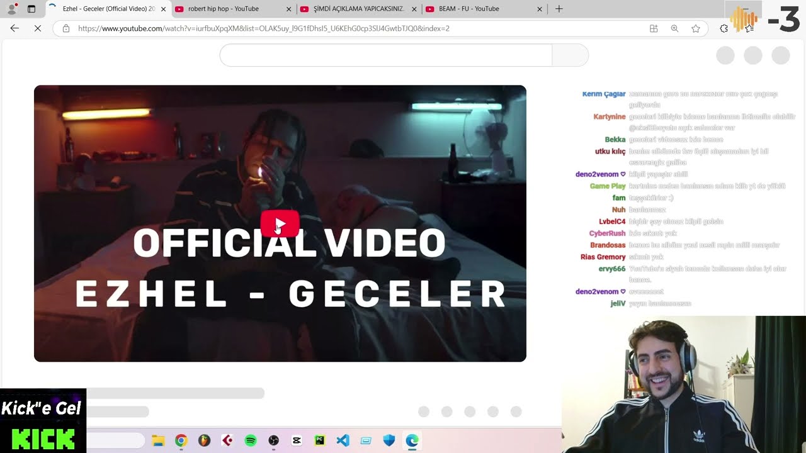This screenshot has height=453, width=806.
Task: Open the browser profile avatar icon
Action: pos(11,9)
